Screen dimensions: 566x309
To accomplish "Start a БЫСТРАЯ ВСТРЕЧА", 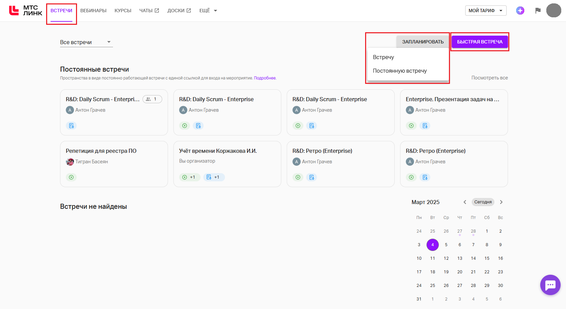I will (x=480, y=42).
